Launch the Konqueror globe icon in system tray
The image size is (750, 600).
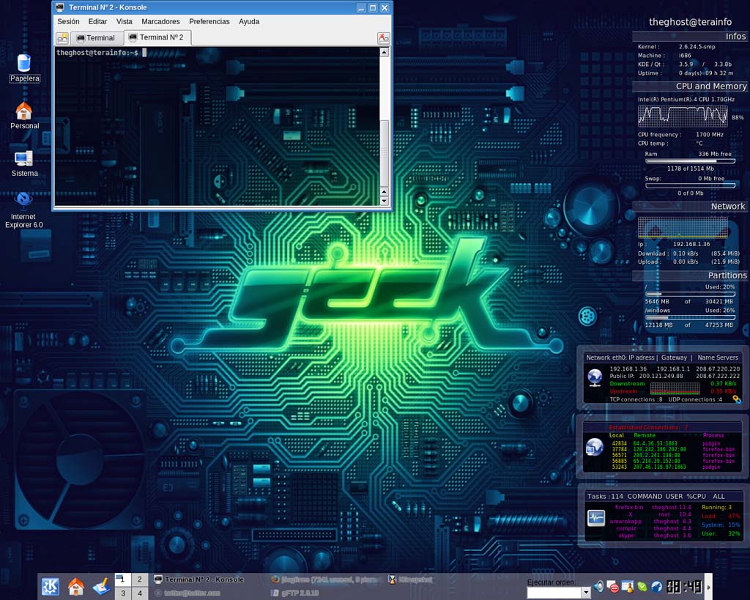pyautogui.click(x=657, y=586)
